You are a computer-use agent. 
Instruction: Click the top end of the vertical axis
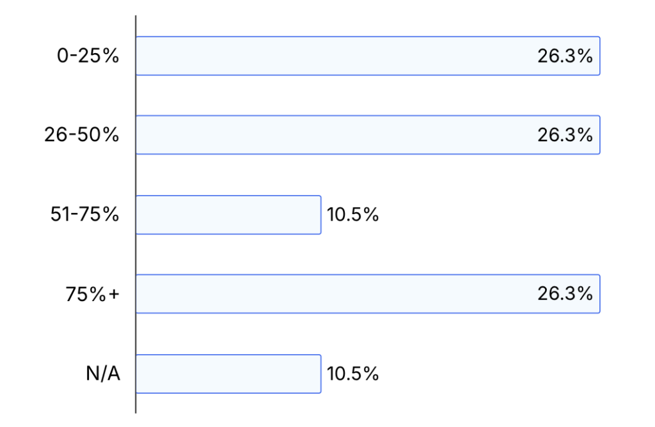136,17
